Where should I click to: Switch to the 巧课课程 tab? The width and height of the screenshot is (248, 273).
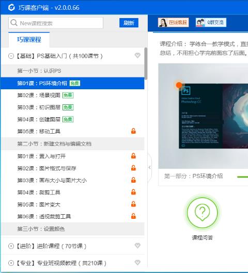29,40
